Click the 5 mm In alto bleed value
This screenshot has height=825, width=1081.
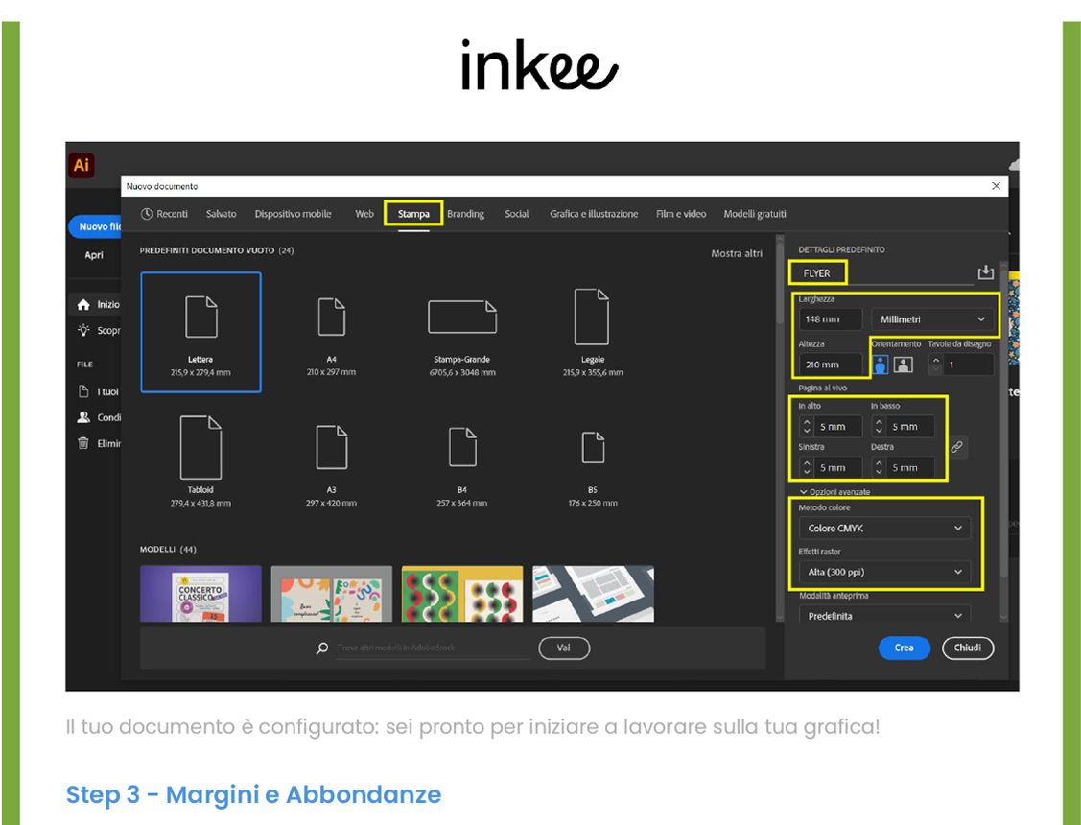click(838, 427)
